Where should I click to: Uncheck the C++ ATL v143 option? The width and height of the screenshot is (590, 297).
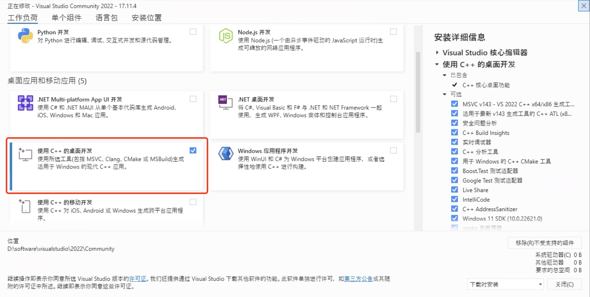(x=454, y=113)
